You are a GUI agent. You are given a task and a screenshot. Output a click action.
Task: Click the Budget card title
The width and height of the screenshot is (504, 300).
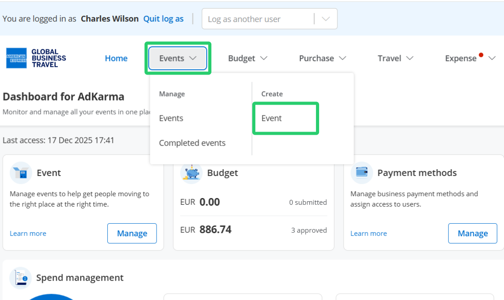pyautogui.click(x=223, y=173)
